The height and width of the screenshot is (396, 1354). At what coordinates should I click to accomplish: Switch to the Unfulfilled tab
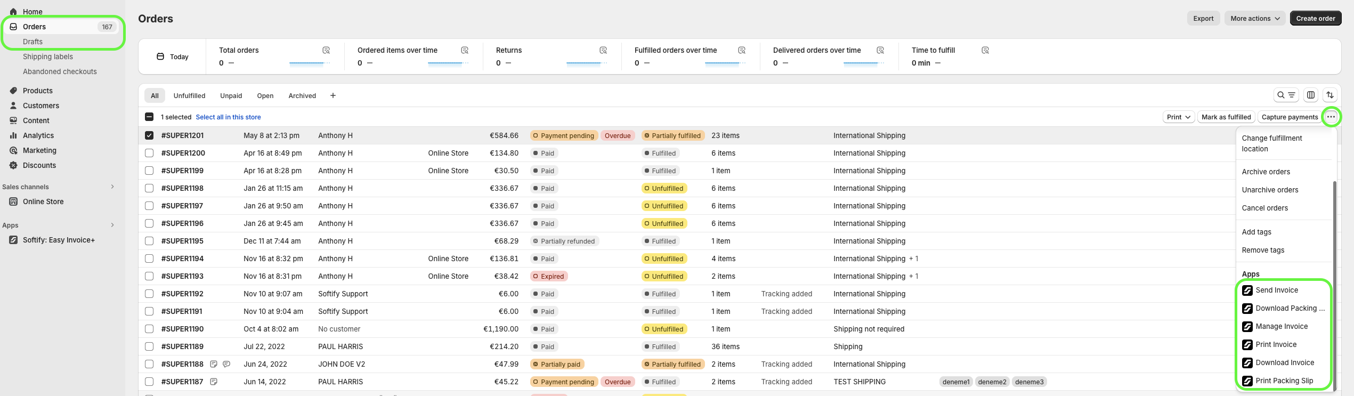[x=189, y=96]
